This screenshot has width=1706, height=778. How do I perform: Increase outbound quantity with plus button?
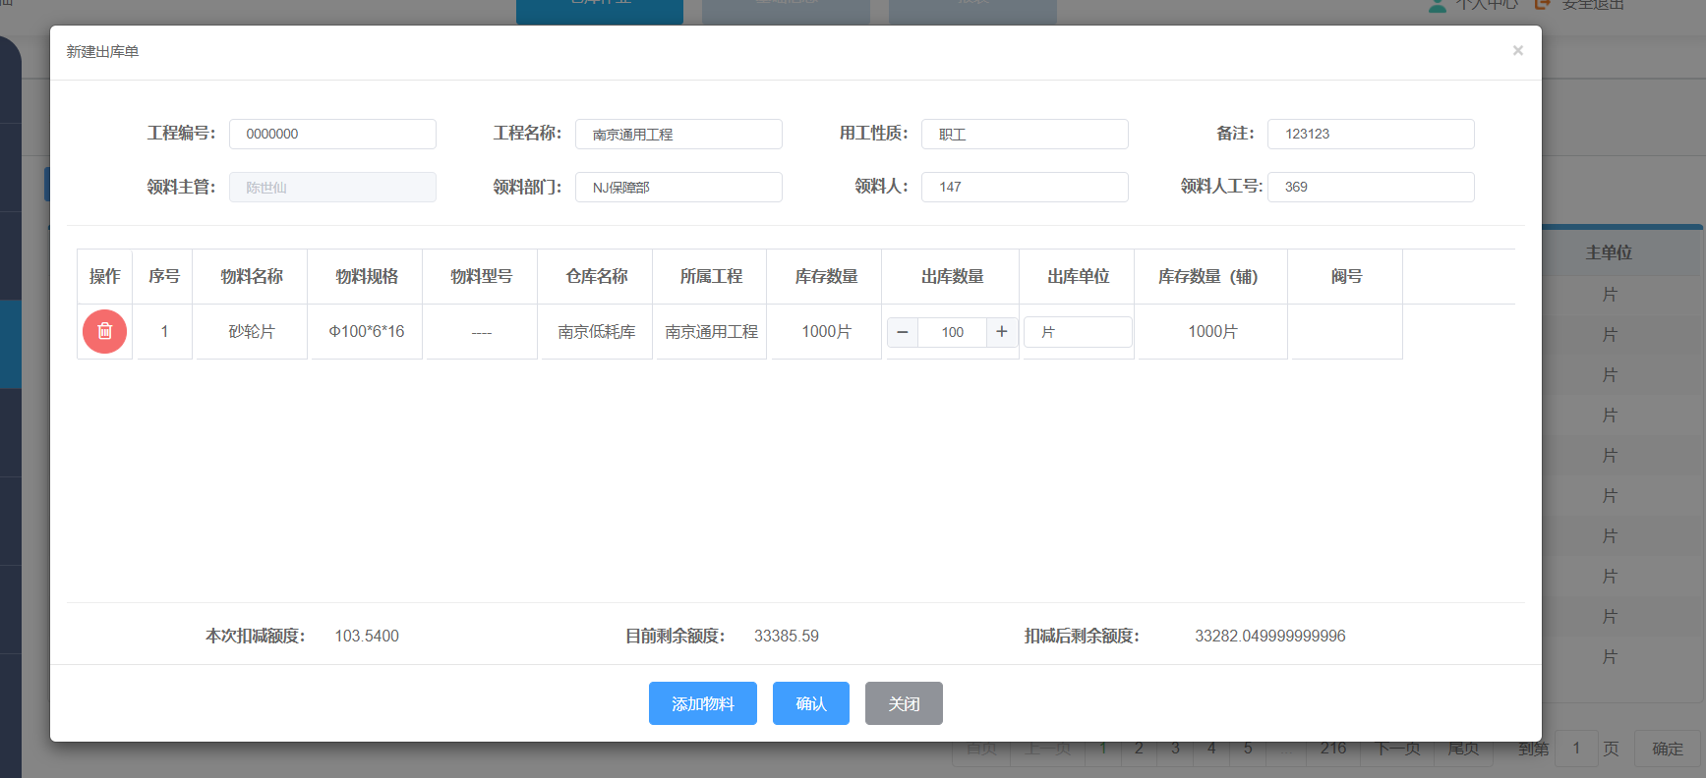[1001, 332]
